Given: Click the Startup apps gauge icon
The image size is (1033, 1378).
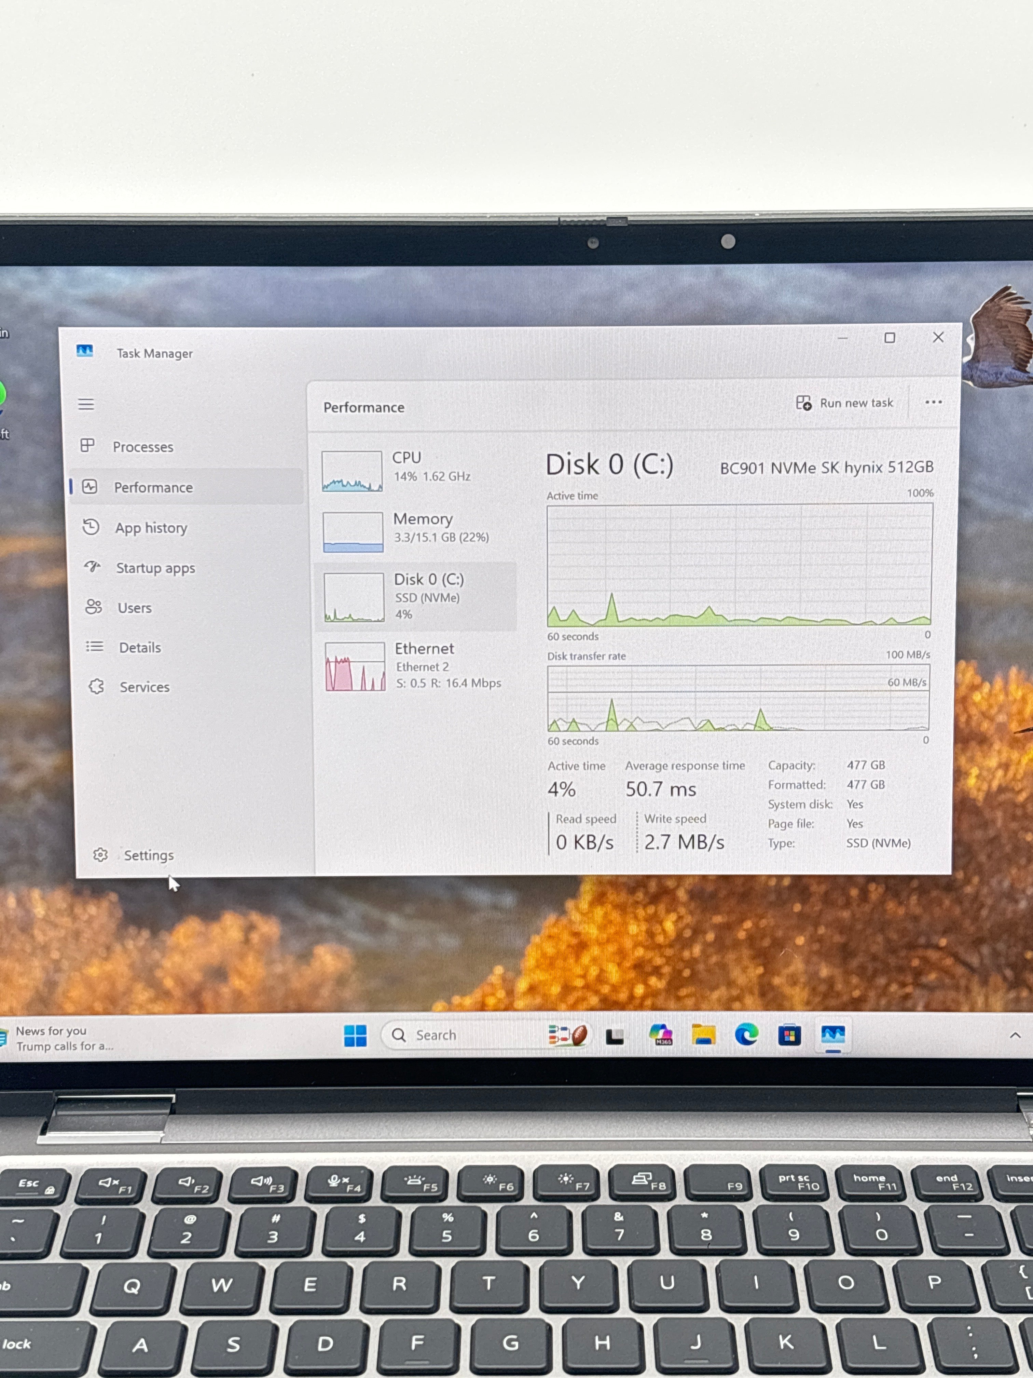Looking at the screenshot, I should (92, 567).
